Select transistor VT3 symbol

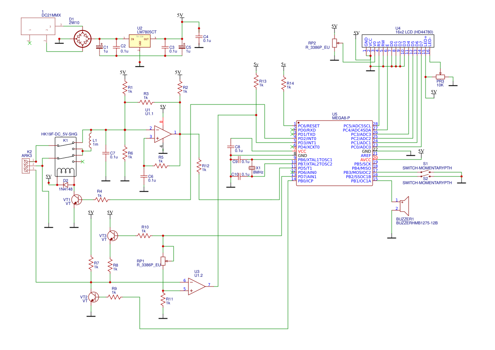click(112, 235)
